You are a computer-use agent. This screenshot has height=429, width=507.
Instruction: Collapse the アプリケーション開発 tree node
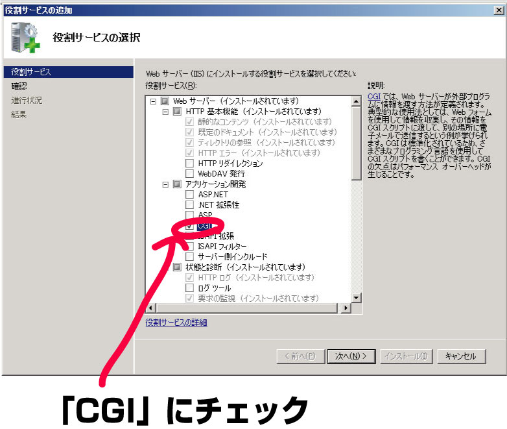[x=165, y=184]
